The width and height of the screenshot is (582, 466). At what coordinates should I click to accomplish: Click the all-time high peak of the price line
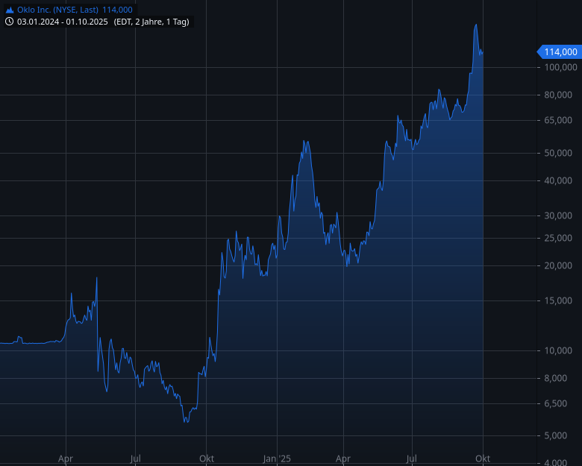pyautogui.click(x=476, y=25)
